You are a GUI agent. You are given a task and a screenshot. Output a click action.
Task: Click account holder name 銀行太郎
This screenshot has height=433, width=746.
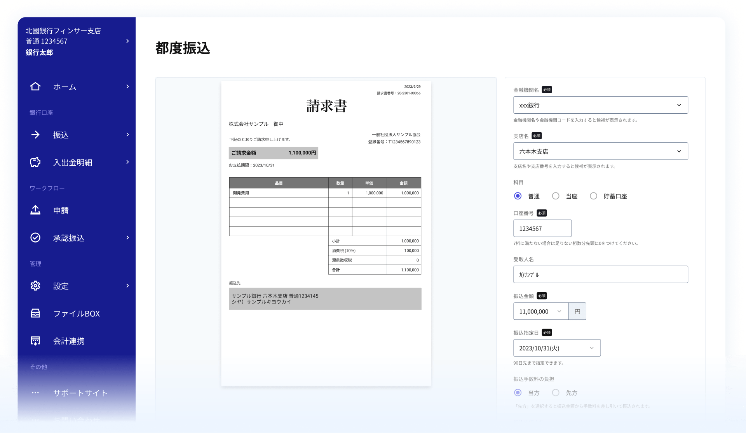click(39, 52)
